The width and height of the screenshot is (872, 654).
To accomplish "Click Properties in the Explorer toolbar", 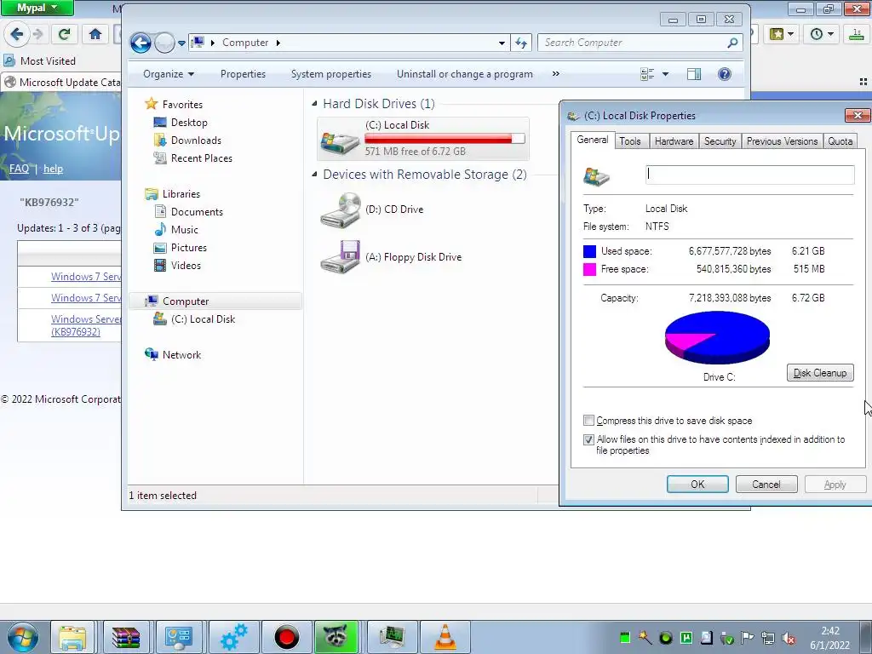I will click(x=243, y=74).
